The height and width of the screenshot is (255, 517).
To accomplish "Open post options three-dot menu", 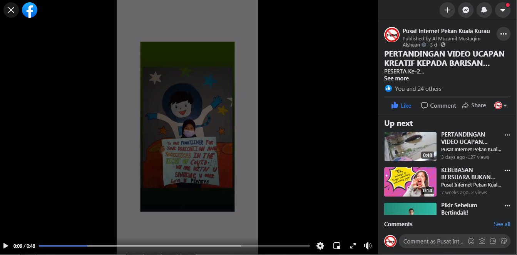I will pos(503,34).
